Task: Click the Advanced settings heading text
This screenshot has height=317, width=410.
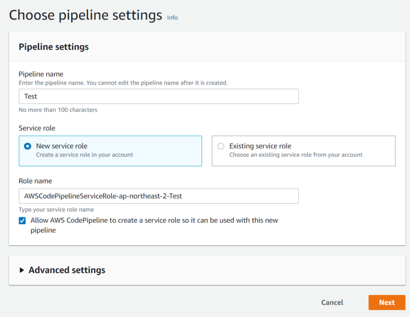Action: pyautogui.click(x=67, y=271)
